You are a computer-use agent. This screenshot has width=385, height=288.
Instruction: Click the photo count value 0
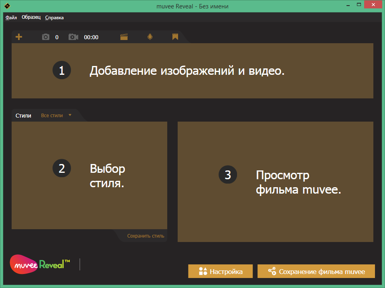point(57,37)
